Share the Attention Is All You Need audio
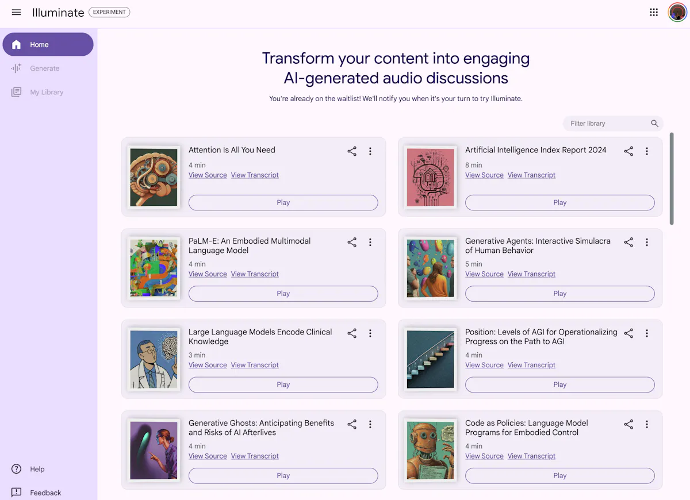This screenshot has width=690, height=500. pos(352,151)
